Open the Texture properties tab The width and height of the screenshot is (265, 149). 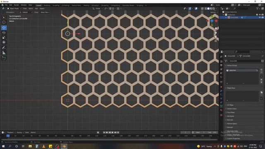pos(221,115)
